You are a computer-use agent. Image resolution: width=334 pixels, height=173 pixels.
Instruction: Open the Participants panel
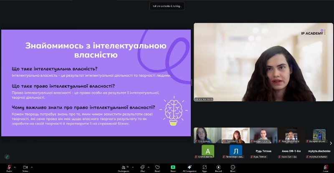pos(123,168)
